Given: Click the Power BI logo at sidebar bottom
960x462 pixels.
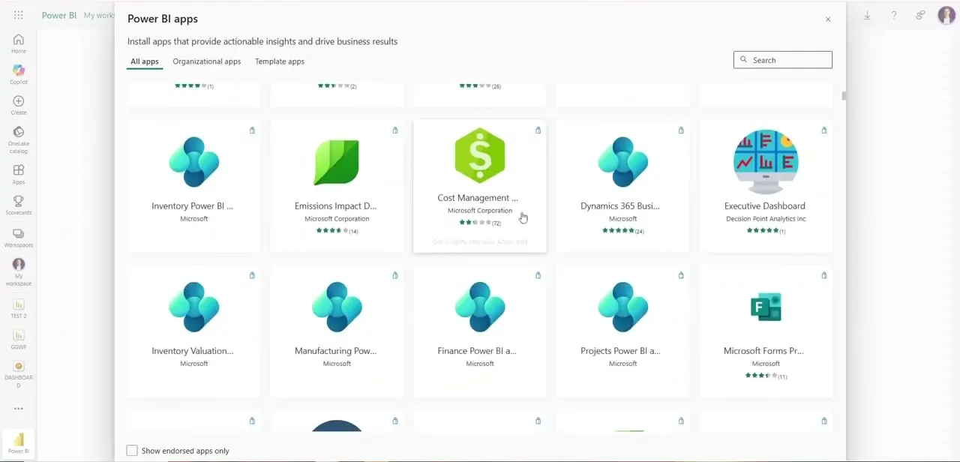Looking at the screenshot, I should [19, 442].
